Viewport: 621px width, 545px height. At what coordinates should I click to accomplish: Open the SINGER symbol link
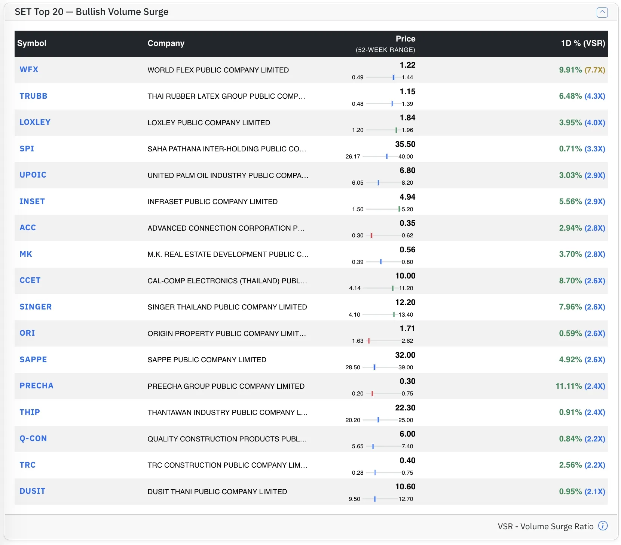36,307
